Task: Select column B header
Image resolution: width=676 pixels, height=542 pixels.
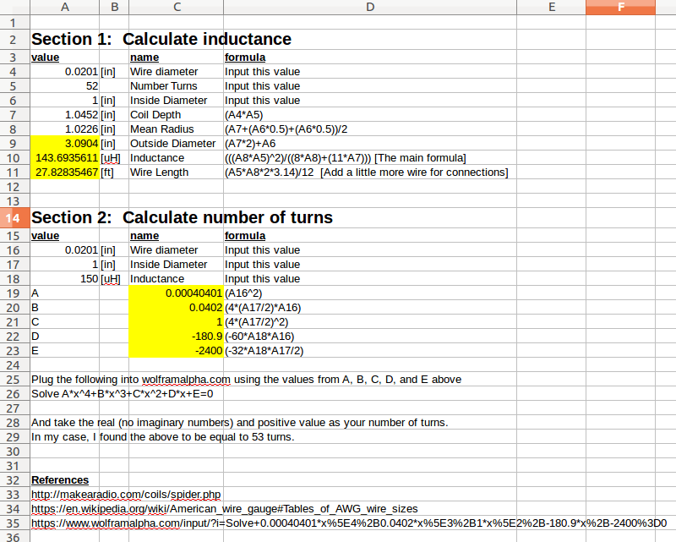Action: 114,7
